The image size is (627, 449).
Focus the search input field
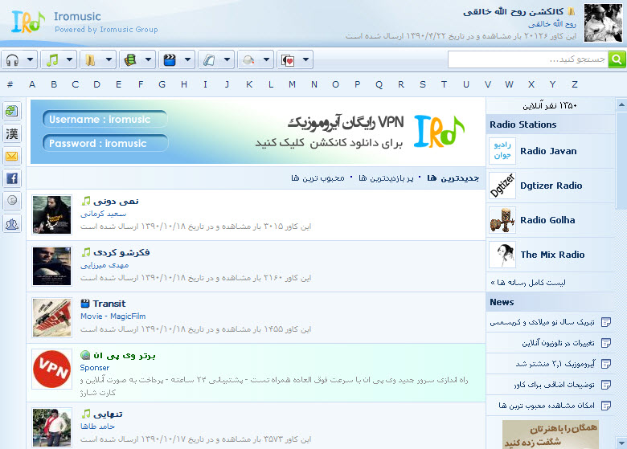[x=528, y=59]
